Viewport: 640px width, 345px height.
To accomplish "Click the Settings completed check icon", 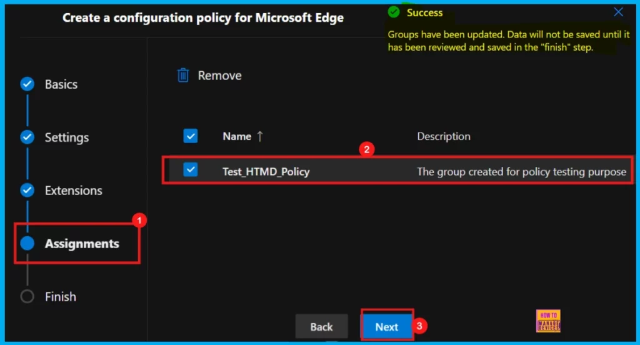I will coord(27,137).
